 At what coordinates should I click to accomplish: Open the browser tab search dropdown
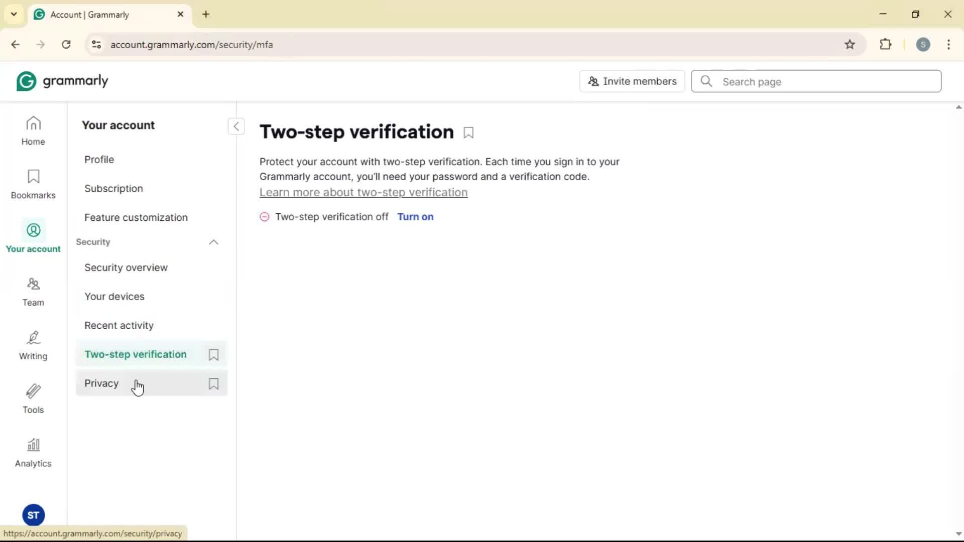14,14
